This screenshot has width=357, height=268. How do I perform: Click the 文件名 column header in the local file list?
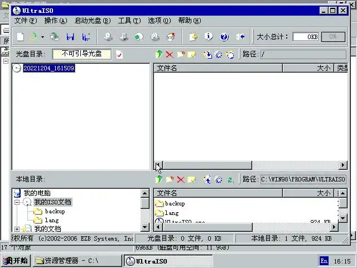(218, 193)
